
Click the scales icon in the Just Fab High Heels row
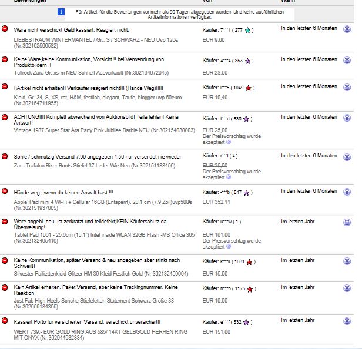click(347, 288)
